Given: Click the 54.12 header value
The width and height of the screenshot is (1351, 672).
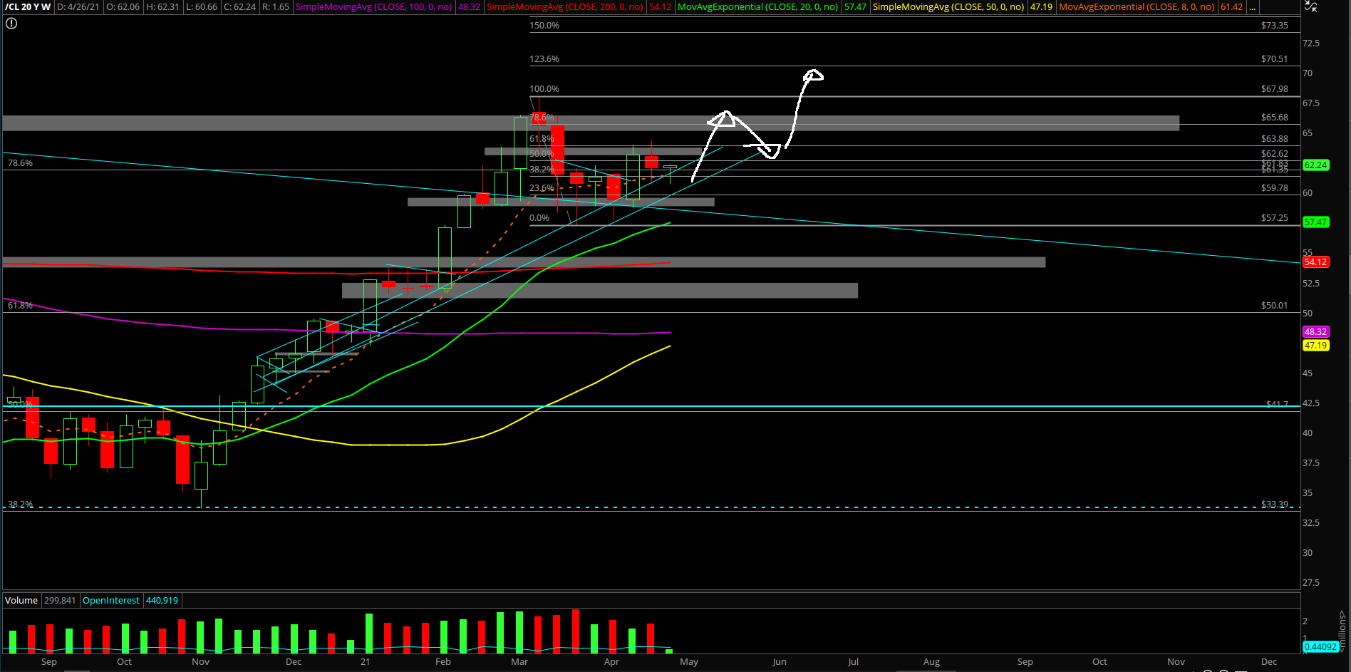Looking at the screenshot, I should 661,6.
